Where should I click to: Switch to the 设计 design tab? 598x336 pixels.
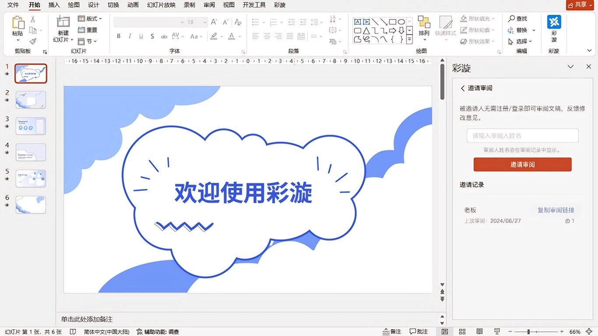click(93, 5)
